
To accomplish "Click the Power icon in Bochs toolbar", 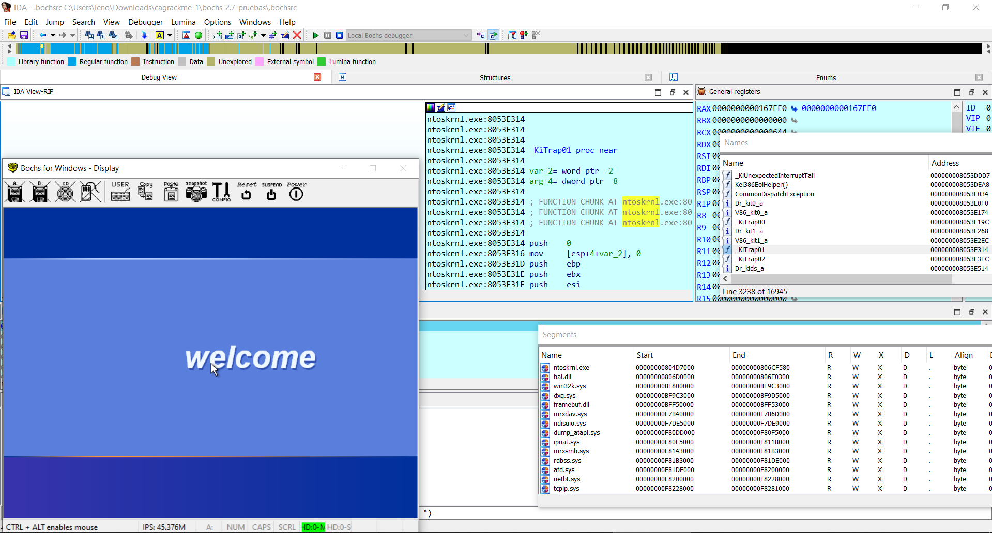I will pyautogui.click(x=296, y=192).
